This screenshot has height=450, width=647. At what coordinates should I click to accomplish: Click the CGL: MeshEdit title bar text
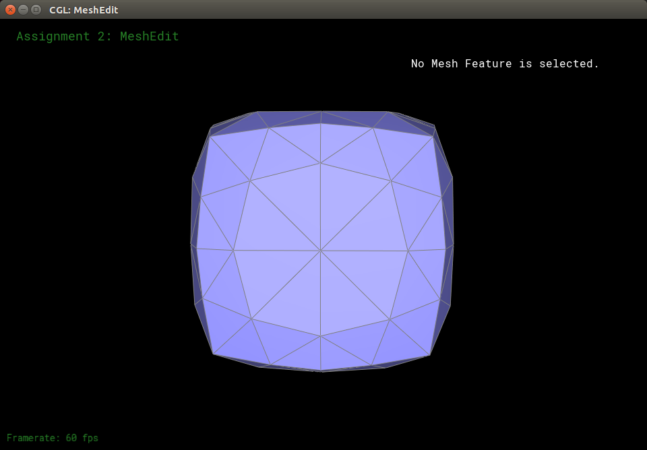(83, 10)
